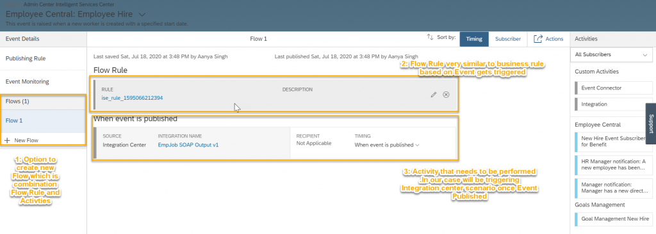Click the plus icon for New Flow

pyautogui.click(x=7, y=141)
